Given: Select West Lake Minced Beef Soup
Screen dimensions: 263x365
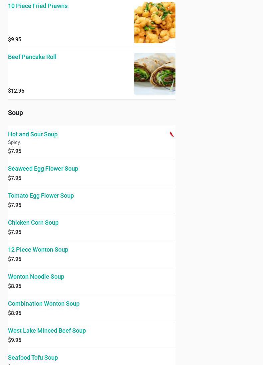Looking at the screenshot, I should 47,331.
